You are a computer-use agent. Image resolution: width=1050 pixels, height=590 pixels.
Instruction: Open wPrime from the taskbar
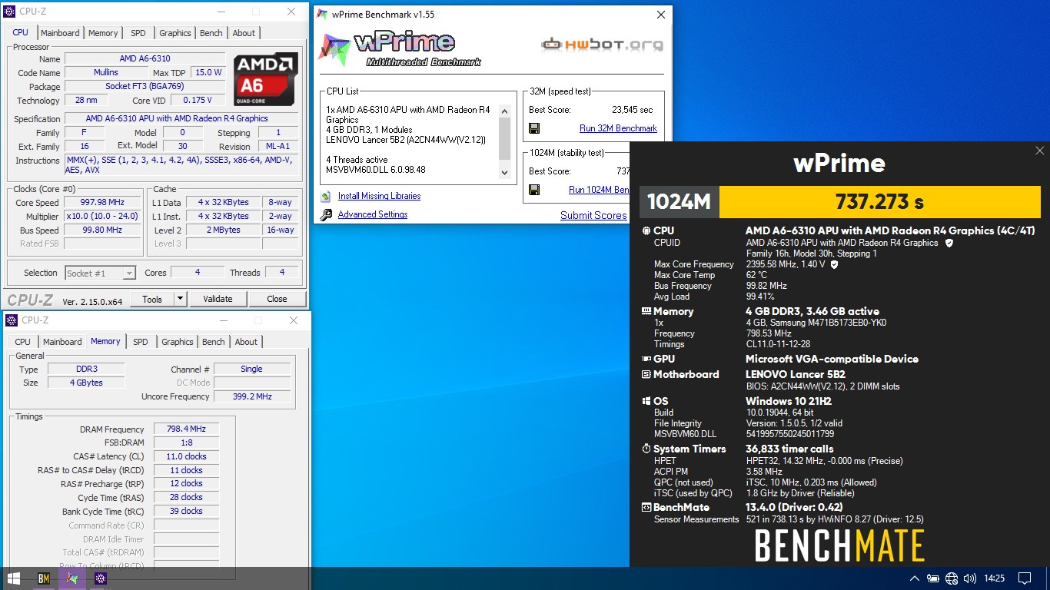point(72,578)
